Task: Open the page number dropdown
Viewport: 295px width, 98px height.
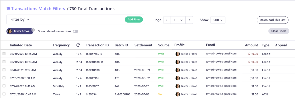Action: (x=178, y=20)
